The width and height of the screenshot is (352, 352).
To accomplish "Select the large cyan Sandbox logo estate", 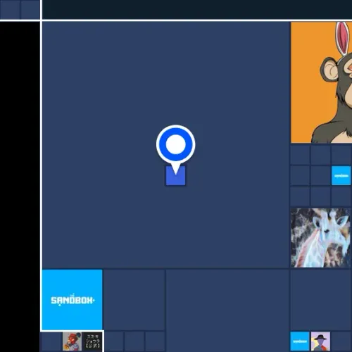I will [72, 300].
